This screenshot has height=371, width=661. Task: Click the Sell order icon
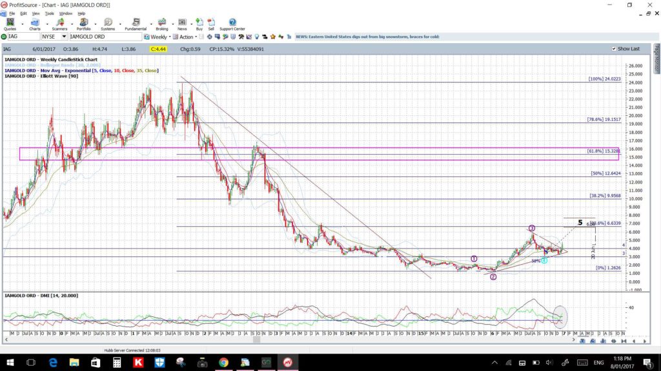point(211,24)
